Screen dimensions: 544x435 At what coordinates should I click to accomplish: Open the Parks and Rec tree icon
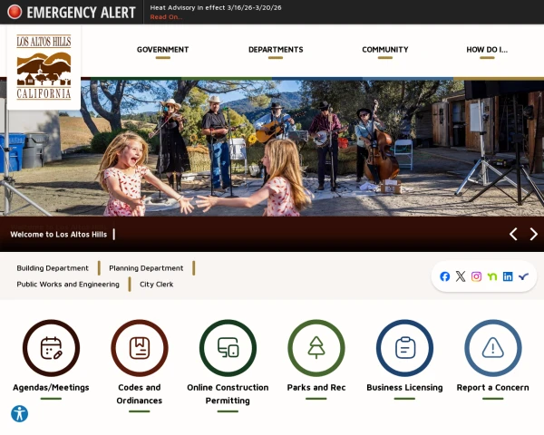tap(316, 348)
